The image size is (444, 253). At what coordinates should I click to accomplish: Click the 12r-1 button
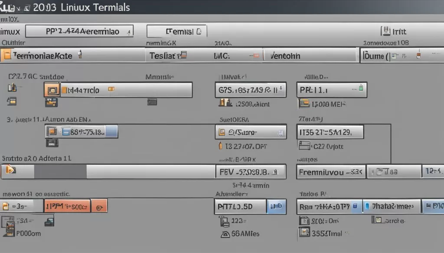tap(433, 171)
